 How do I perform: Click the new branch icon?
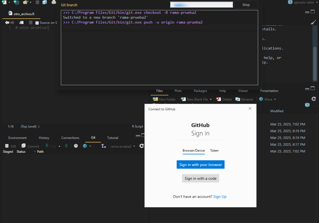pyautogui.click(x=104, y=146)
